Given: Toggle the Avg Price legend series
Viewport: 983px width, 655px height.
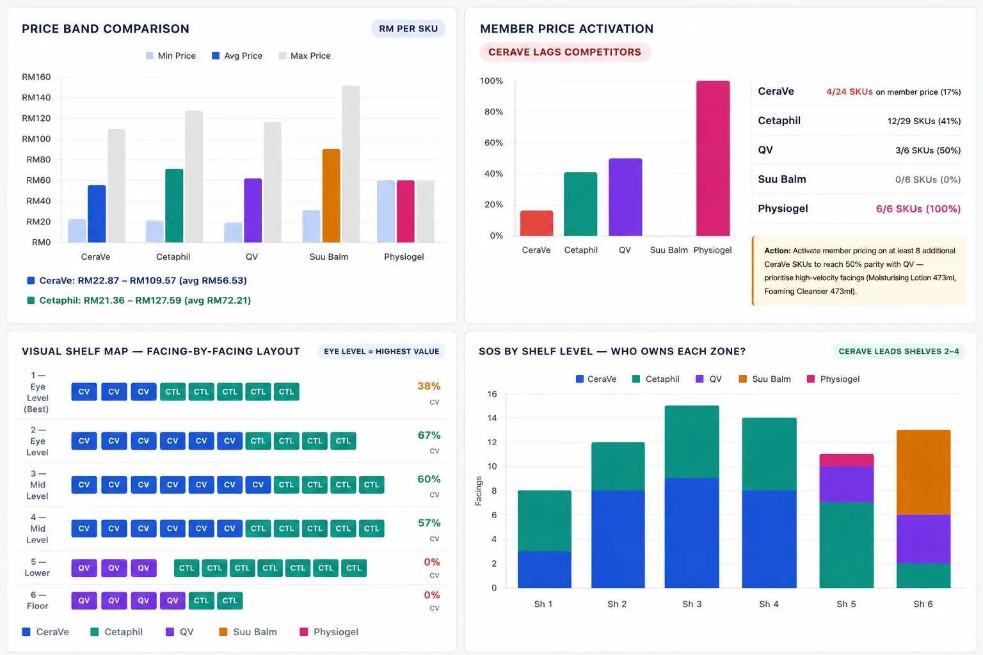Looking at the screenshot, I should click(237, 56).
